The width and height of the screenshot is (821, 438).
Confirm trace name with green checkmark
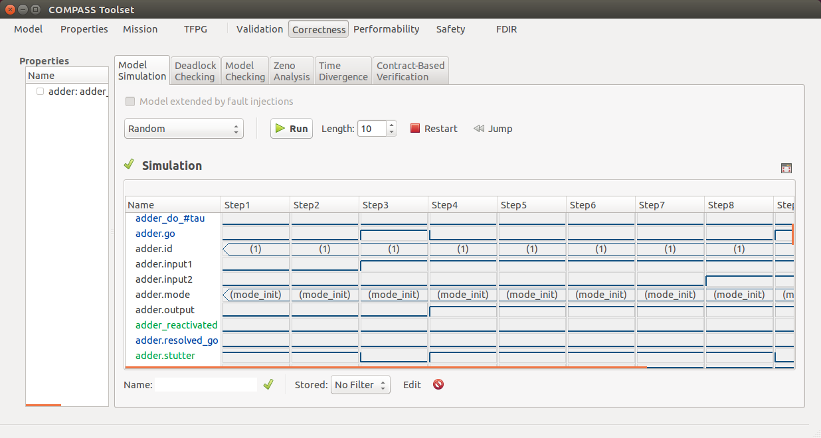268,384
